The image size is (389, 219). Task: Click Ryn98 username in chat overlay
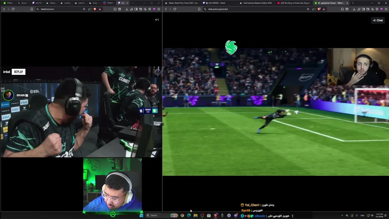[246, 210]
